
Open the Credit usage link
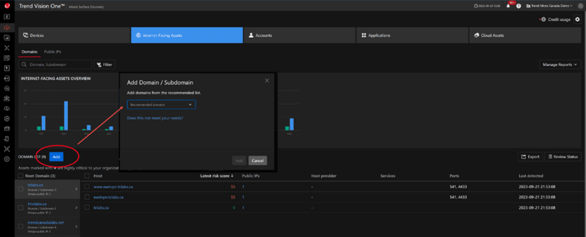point(559,19)
